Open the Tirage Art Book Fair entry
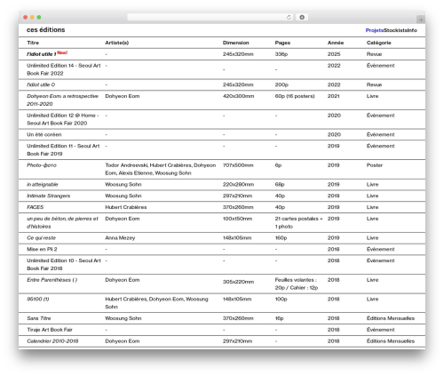 [50, 330]
